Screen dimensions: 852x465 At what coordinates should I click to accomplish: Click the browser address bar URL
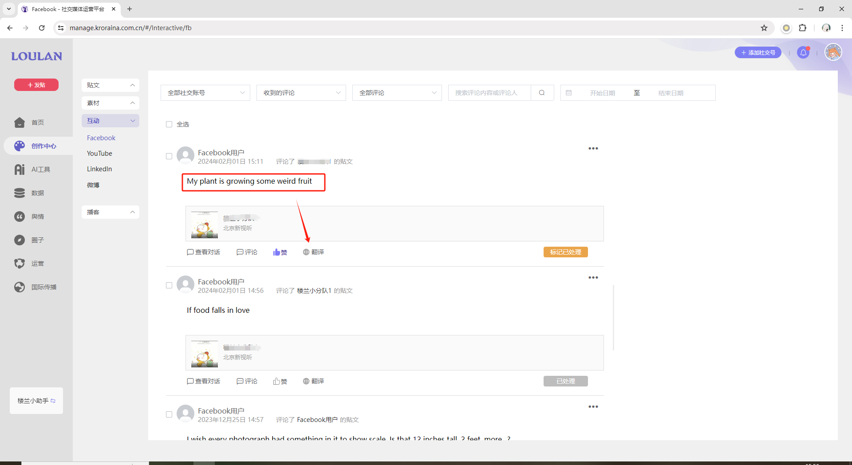tap(130, 28)
